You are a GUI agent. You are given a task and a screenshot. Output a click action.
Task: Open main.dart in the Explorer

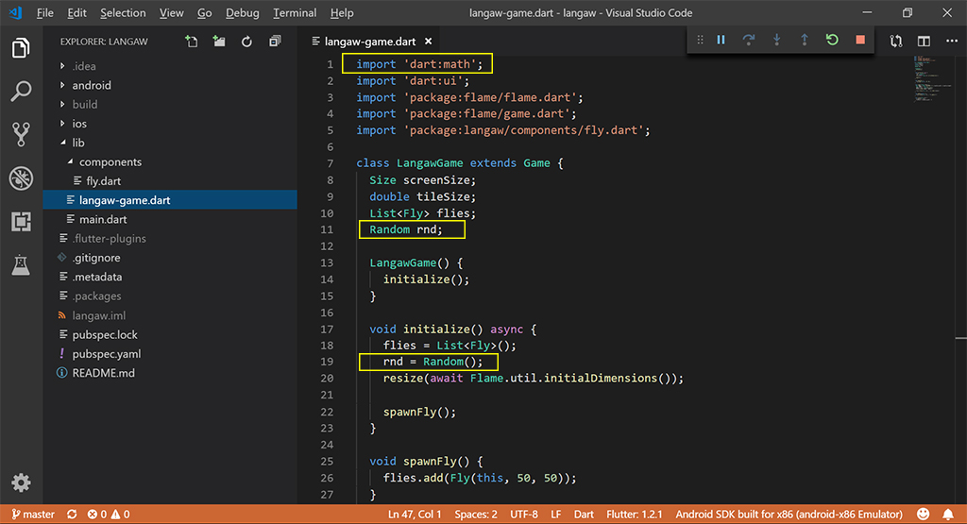pyautogui.click(x=103, y=219)
